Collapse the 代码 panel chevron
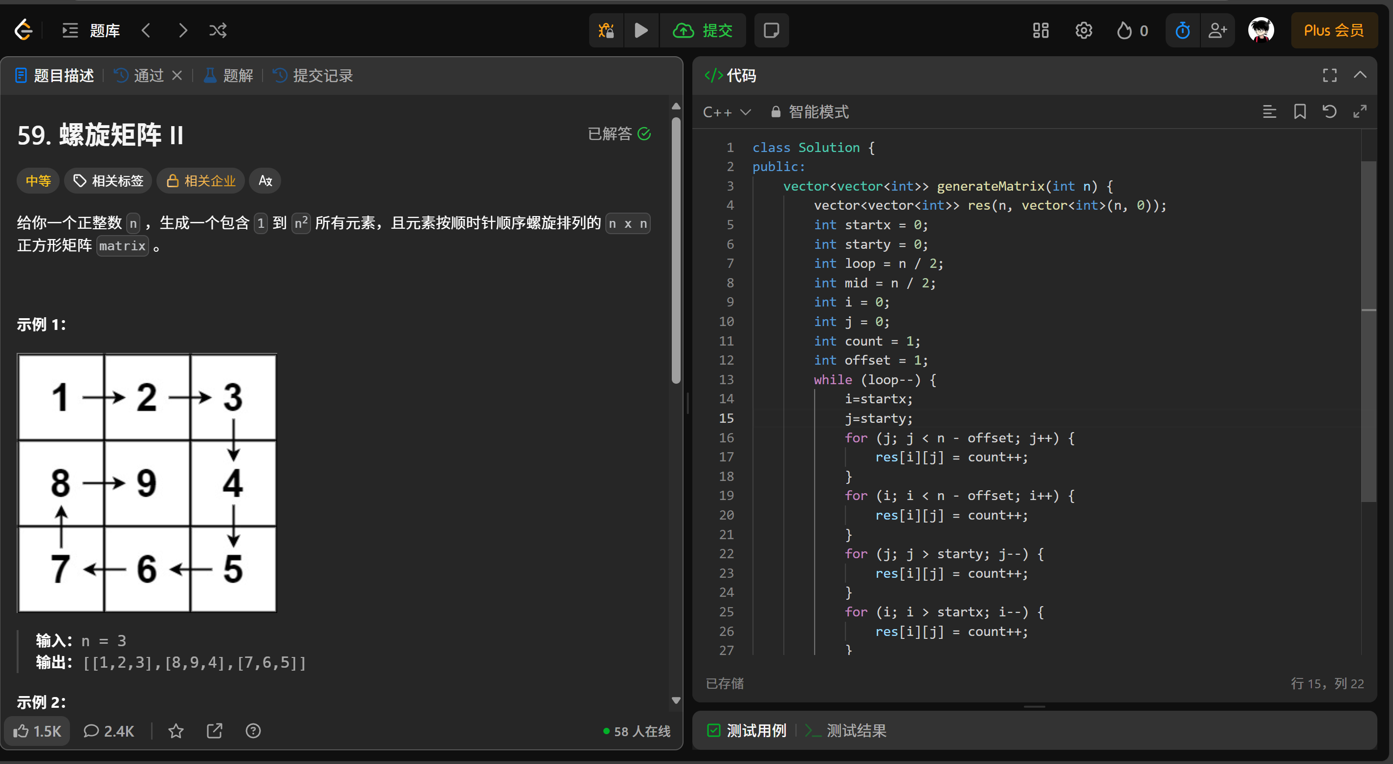This screenshot has height=764, width=1393. click(1360, 75)
